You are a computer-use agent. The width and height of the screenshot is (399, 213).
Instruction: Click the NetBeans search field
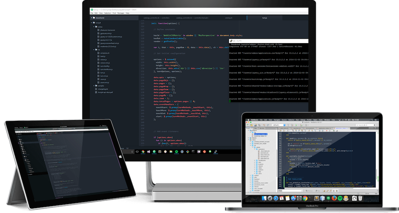coord(366,125)
